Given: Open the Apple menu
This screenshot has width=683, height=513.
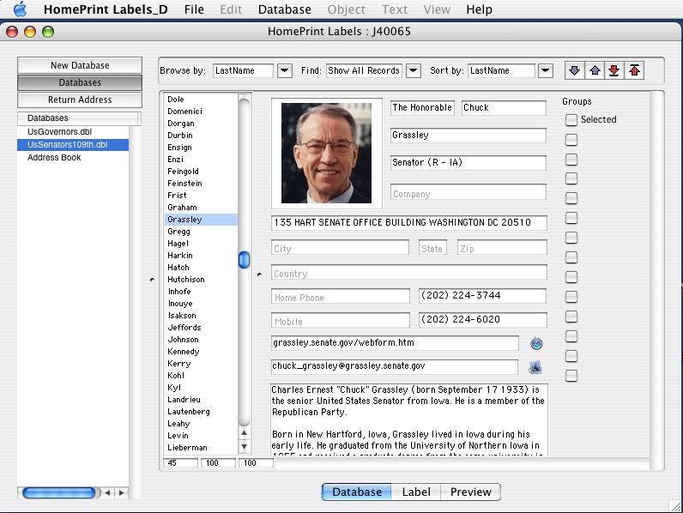Looking at the screenshot, I should [20, 9].
